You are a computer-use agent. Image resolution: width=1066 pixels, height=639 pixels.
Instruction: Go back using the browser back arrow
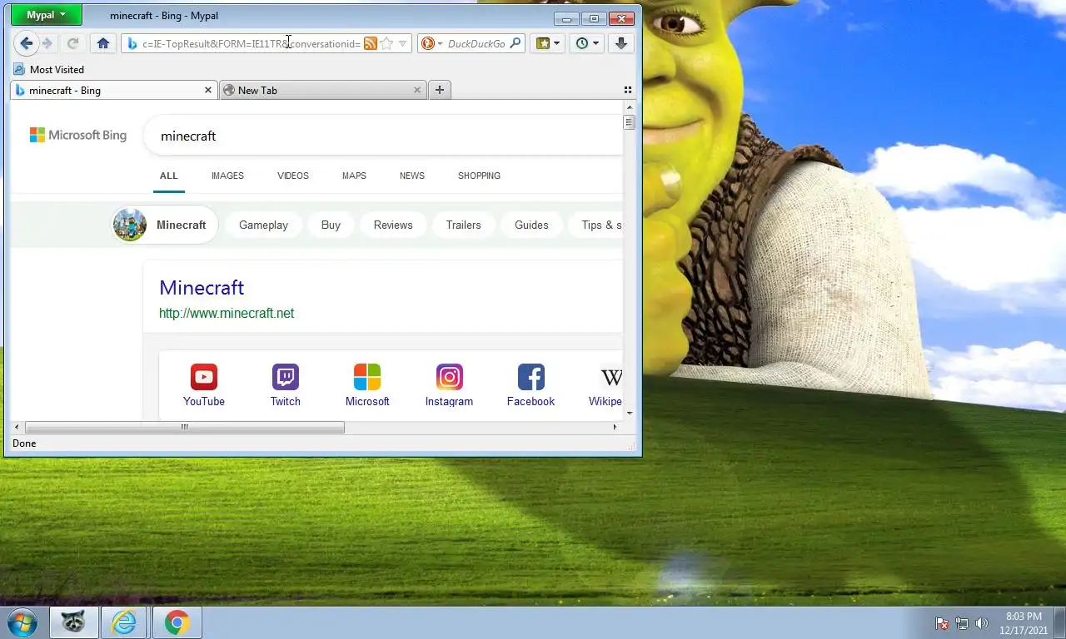pos(27,43)
